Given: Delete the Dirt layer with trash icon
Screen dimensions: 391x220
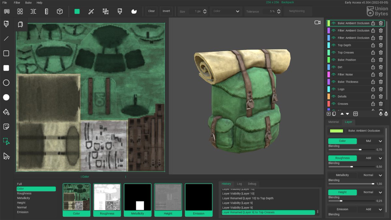Looking at the screenshot, I should coord(381,67).
